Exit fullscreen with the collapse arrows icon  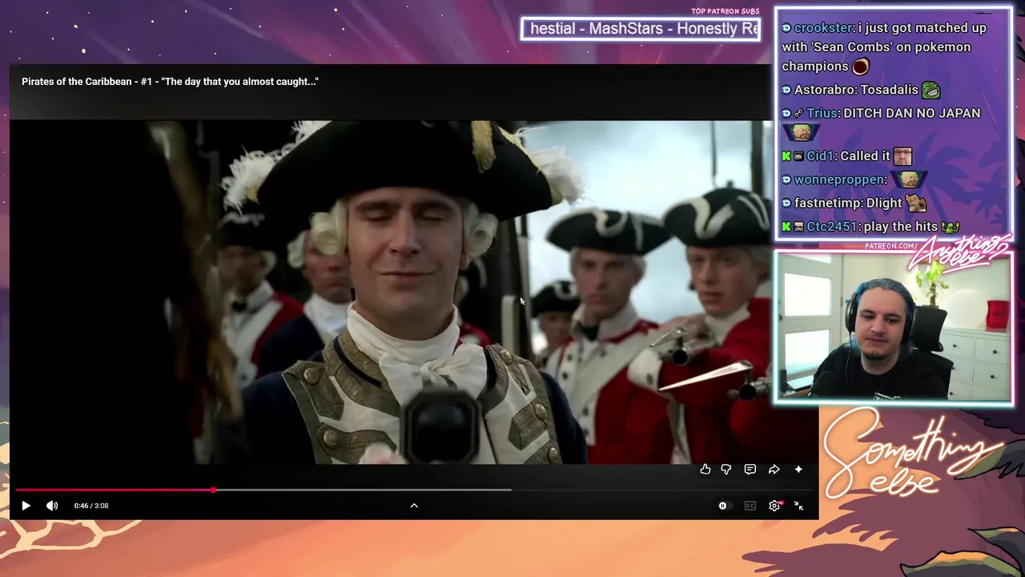[x=798, y=506]
